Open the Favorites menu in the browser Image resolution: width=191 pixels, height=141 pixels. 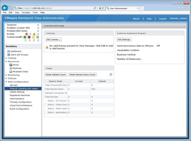(x=26, y=13)
